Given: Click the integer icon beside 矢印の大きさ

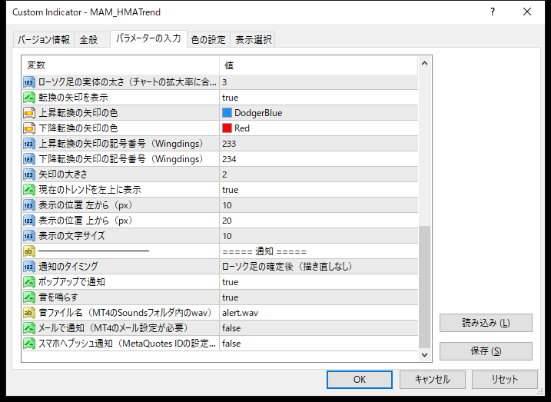Looking at the screenshot, I should [x=29, y=174].
